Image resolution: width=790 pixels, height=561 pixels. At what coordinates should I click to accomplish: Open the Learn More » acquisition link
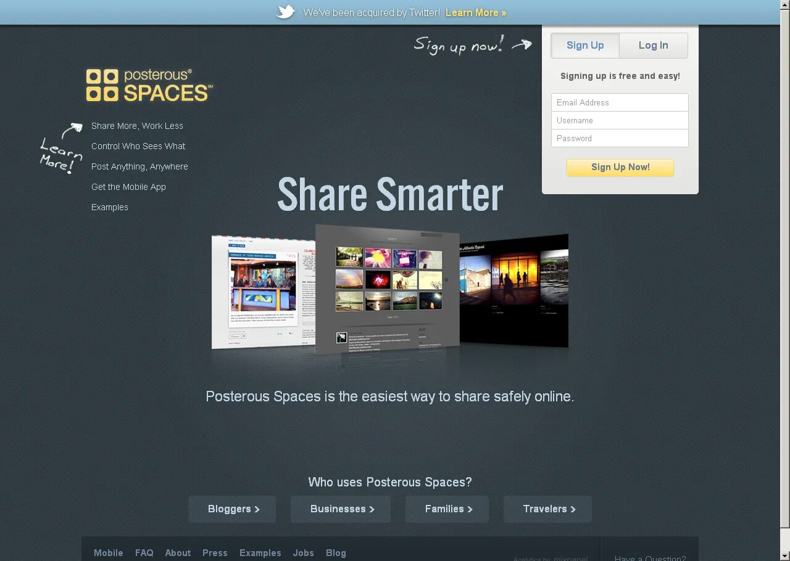tap(476, 12)
